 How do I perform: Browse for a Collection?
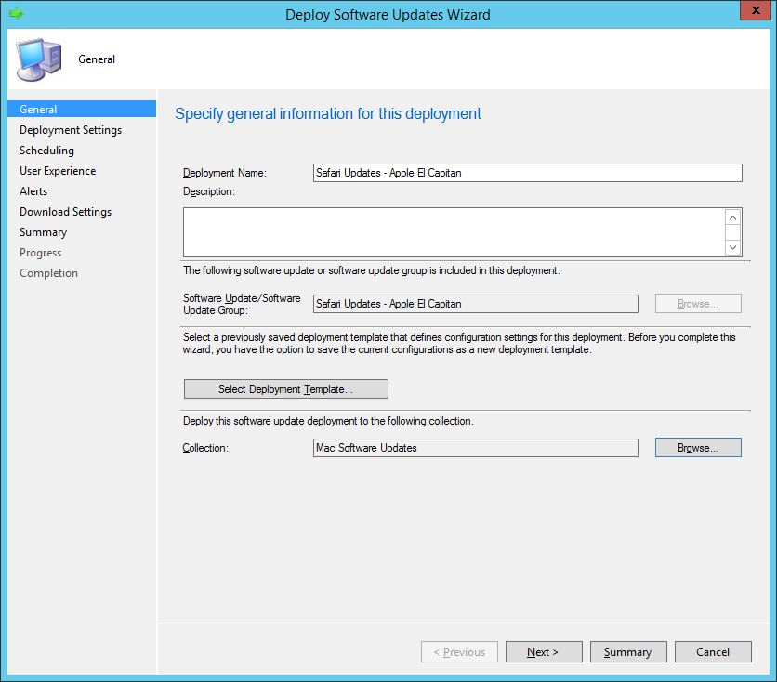click(698, 447)
